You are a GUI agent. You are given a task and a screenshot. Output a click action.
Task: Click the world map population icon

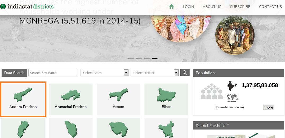[x=232, y=98]
